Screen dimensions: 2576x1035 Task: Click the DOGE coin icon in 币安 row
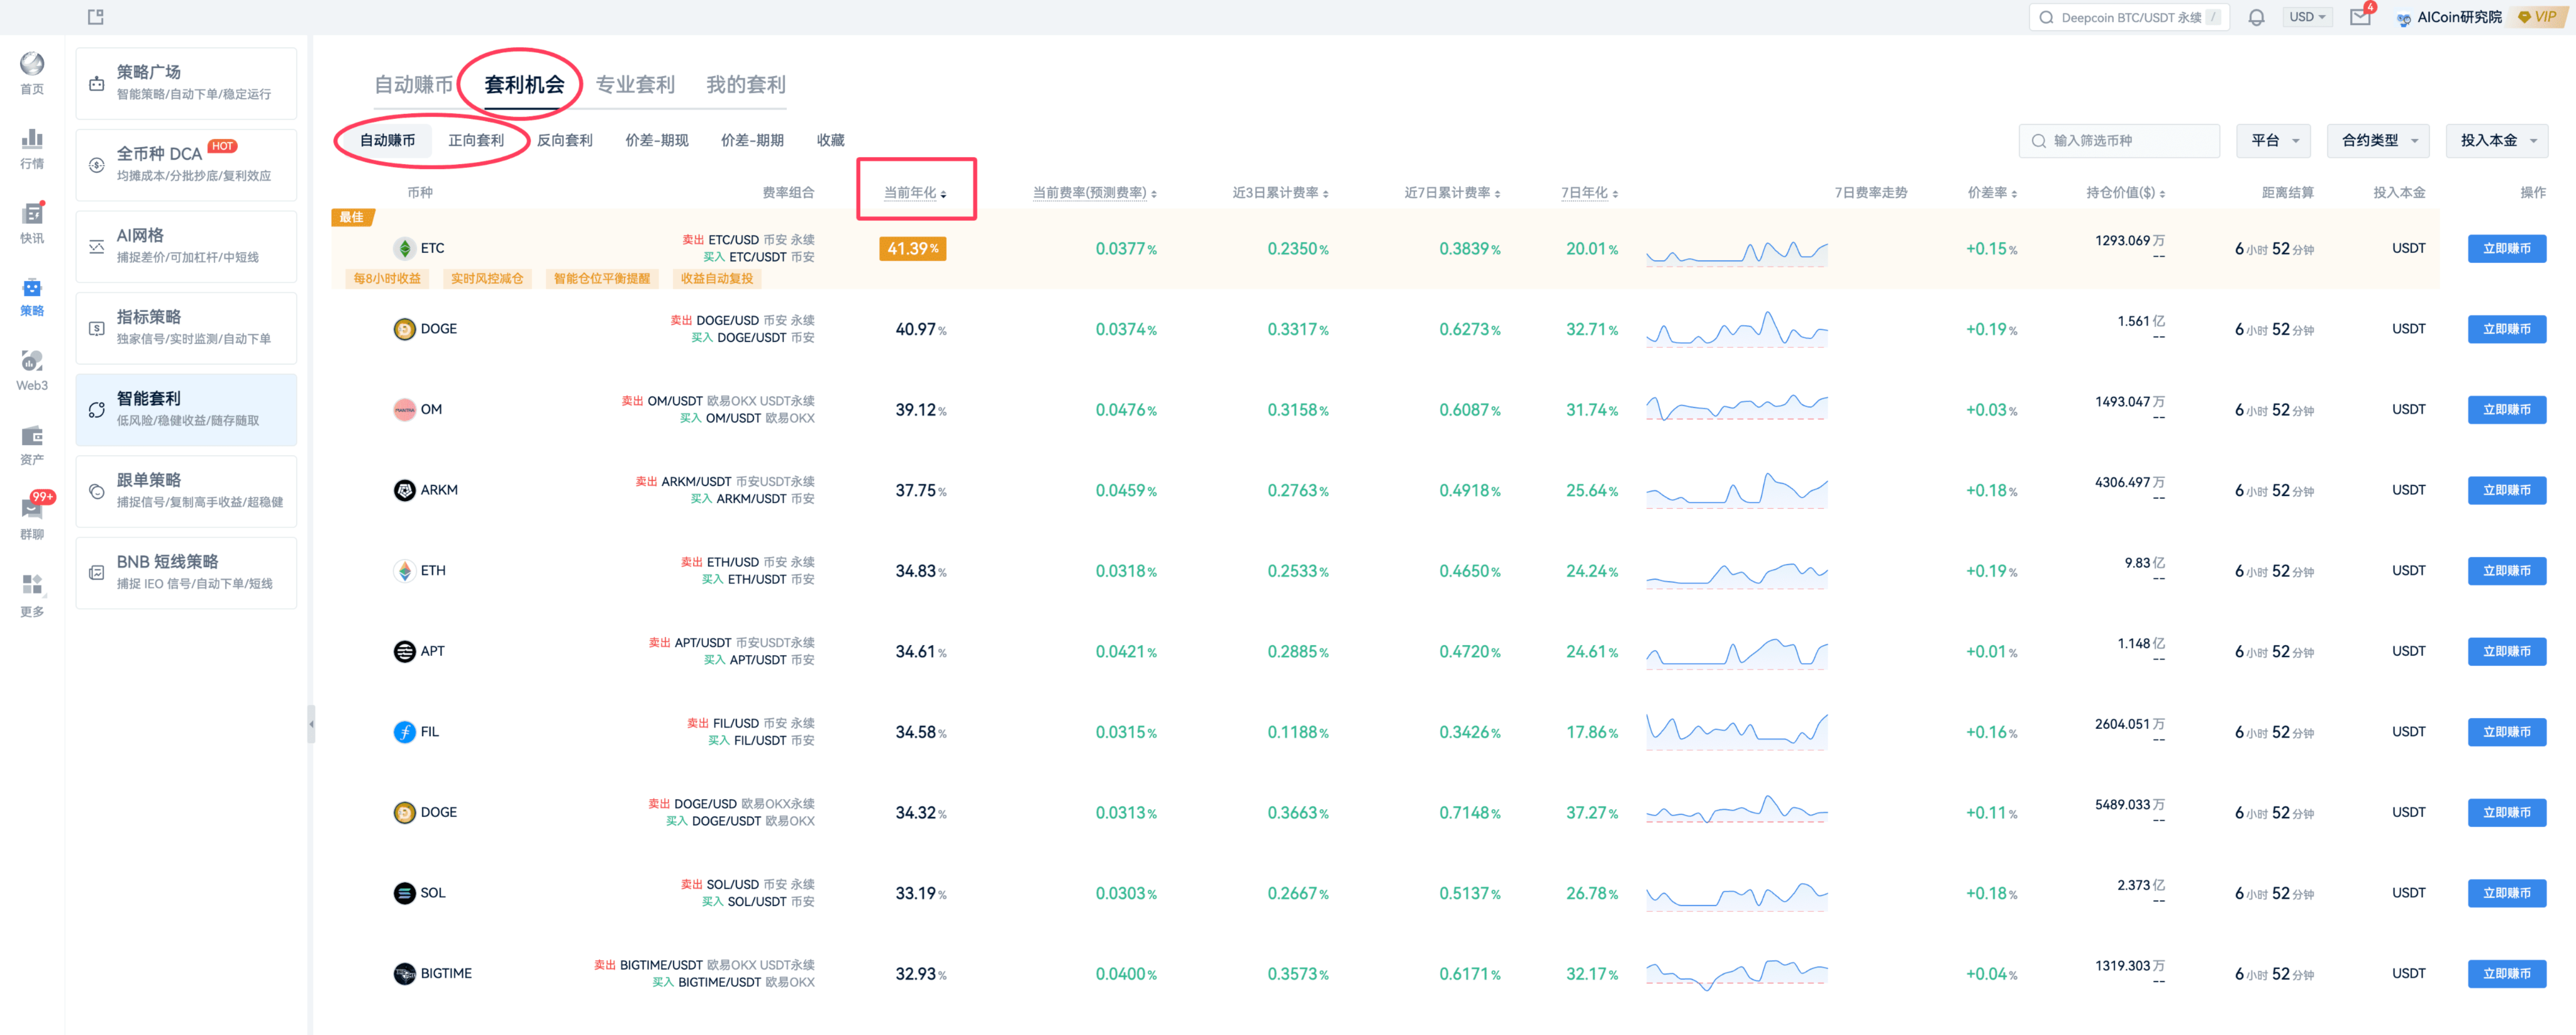click(404, 329)
